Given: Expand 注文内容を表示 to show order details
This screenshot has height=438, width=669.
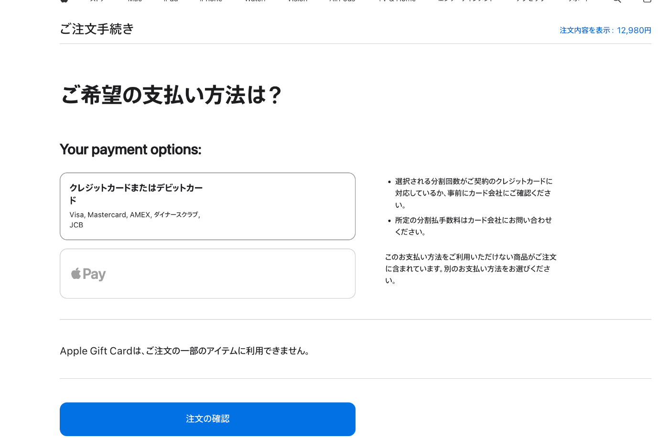Looking at the screenshot, I should click(x=584, y=30).
